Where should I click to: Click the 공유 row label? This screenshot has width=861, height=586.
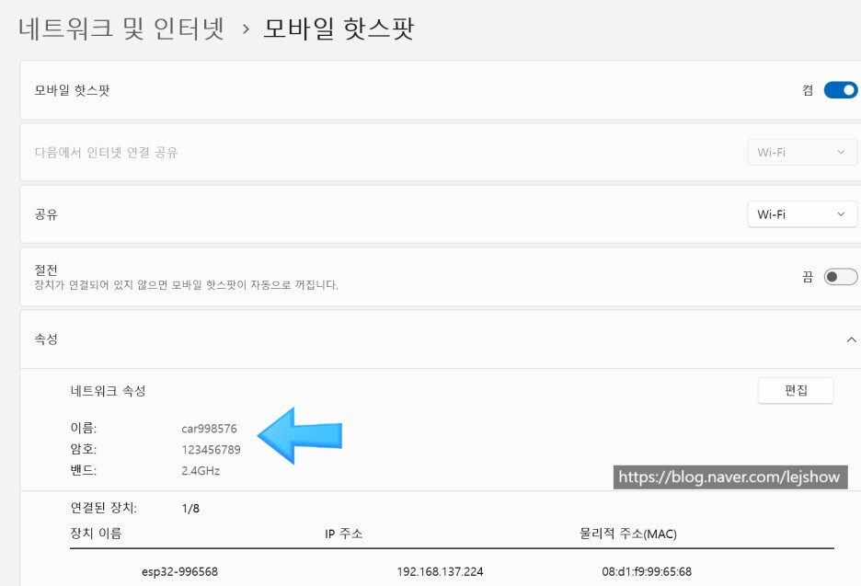[x=46, y=214]
